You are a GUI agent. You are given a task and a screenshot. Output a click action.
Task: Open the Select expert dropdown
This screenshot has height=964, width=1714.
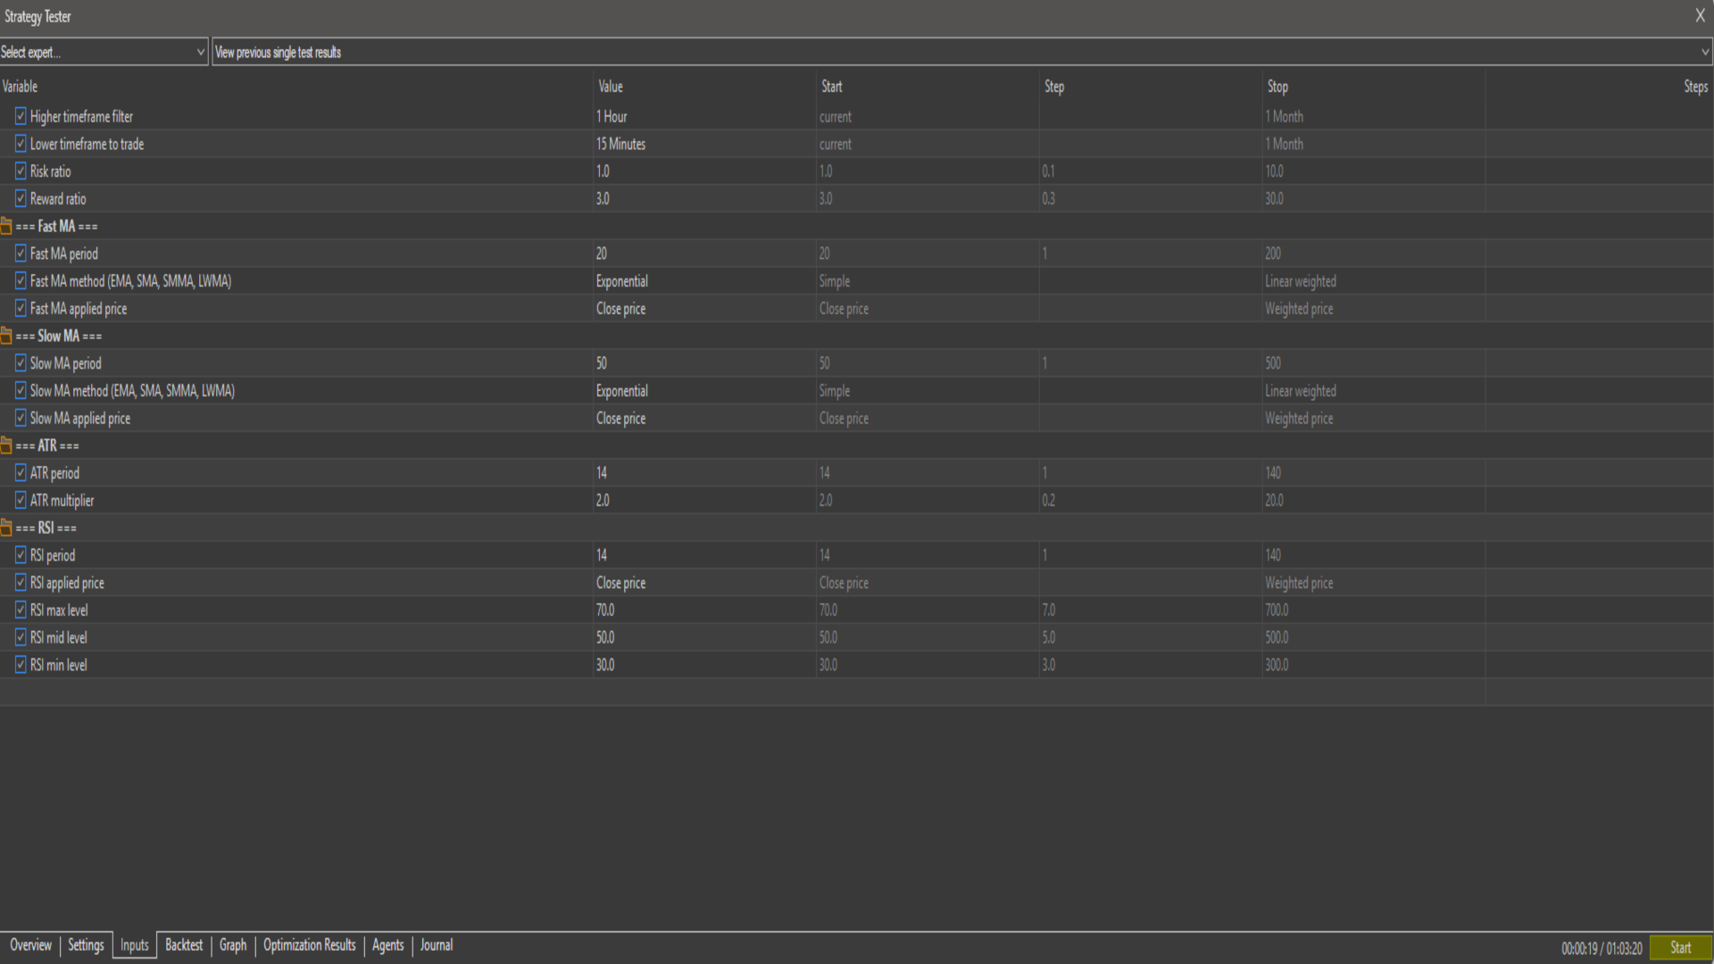104,52
